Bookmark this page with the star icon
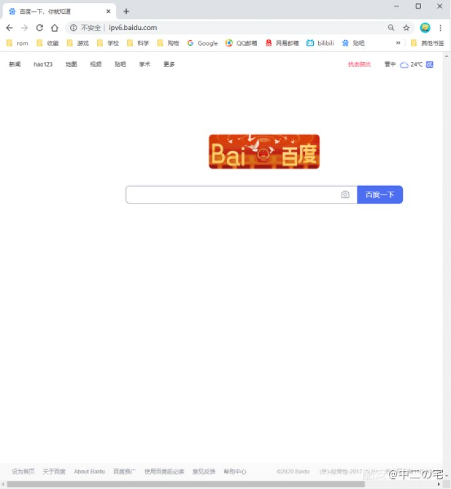 click(406, 28)
